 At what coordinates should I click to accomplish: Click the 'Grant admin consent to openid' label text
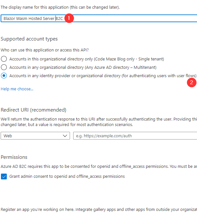67,176
